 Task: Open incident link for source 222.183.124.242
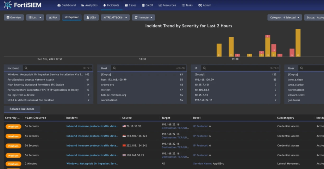tap(92, 146)
